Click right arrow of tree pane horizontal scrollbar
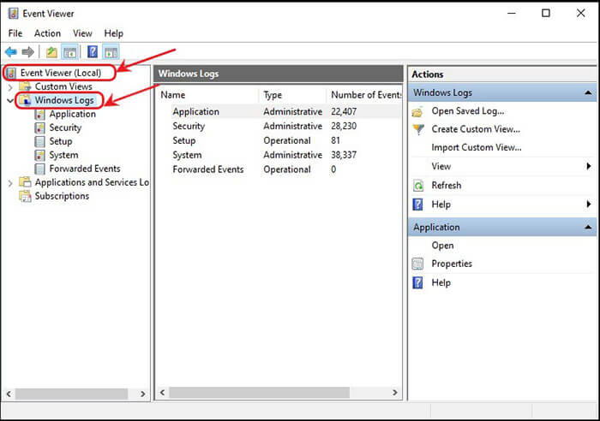Viewport: 600px width, 421px height. click(143, 394)
